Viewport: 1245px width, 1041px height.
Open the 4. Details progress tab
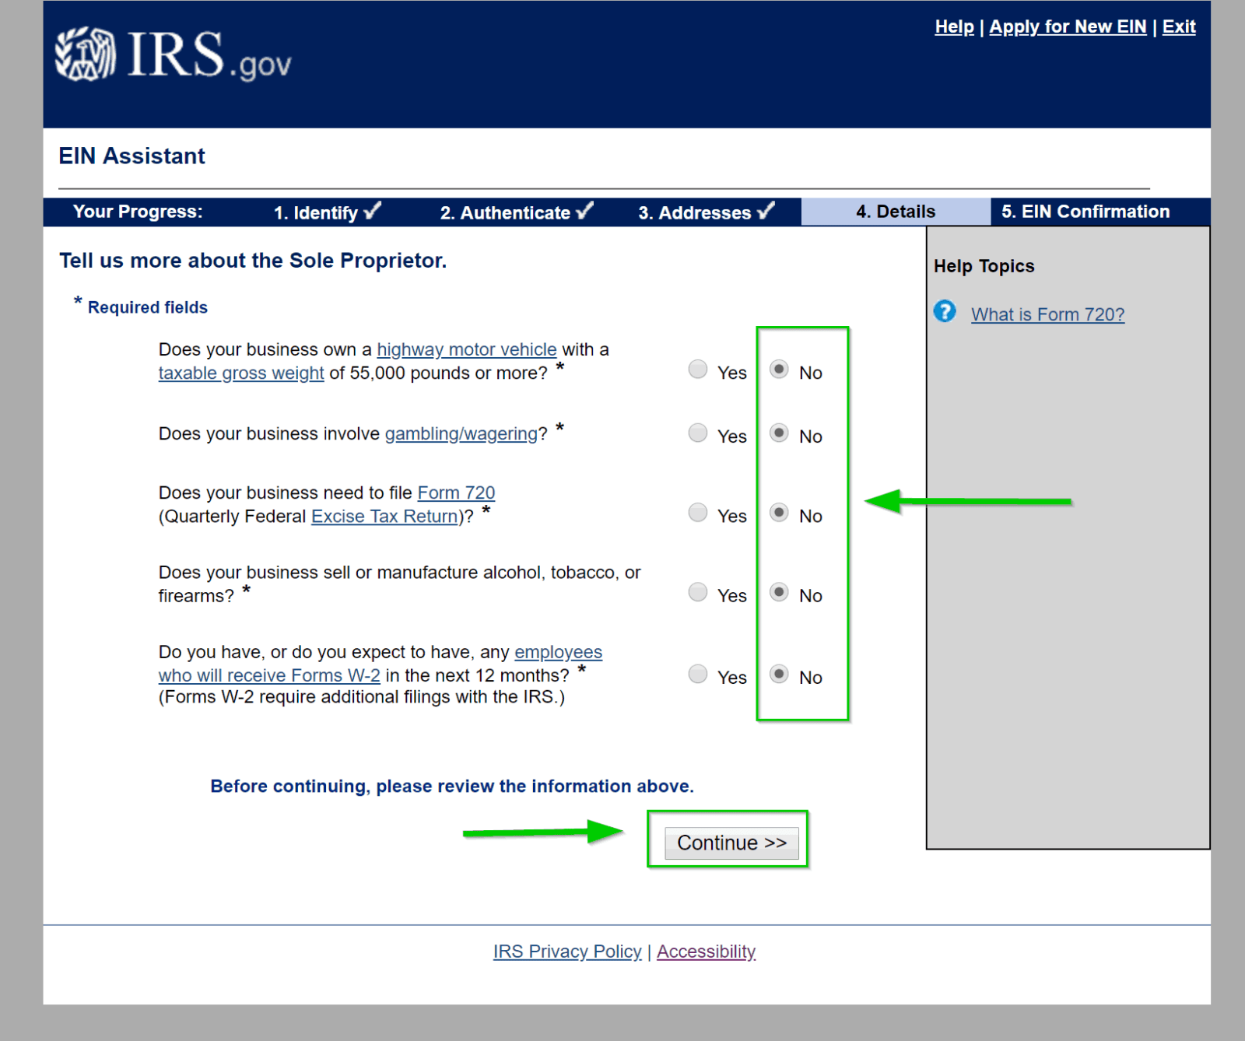coord(896,212)
